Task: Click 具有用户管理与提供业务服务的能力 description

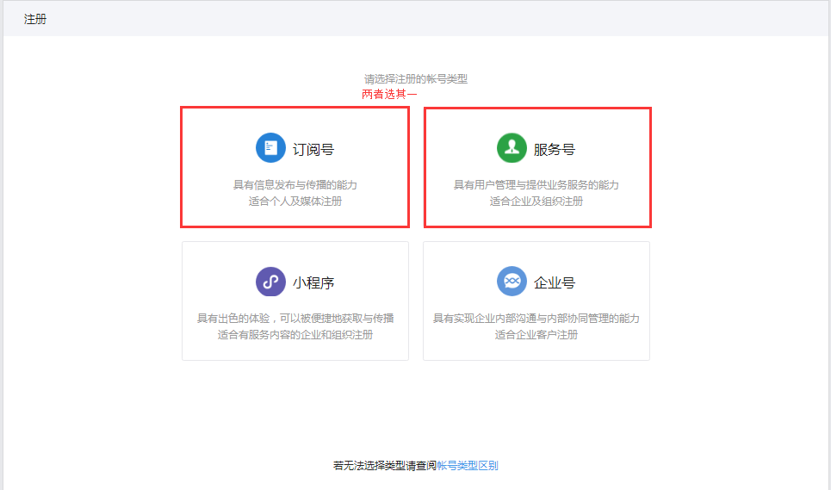Action: 536,185
